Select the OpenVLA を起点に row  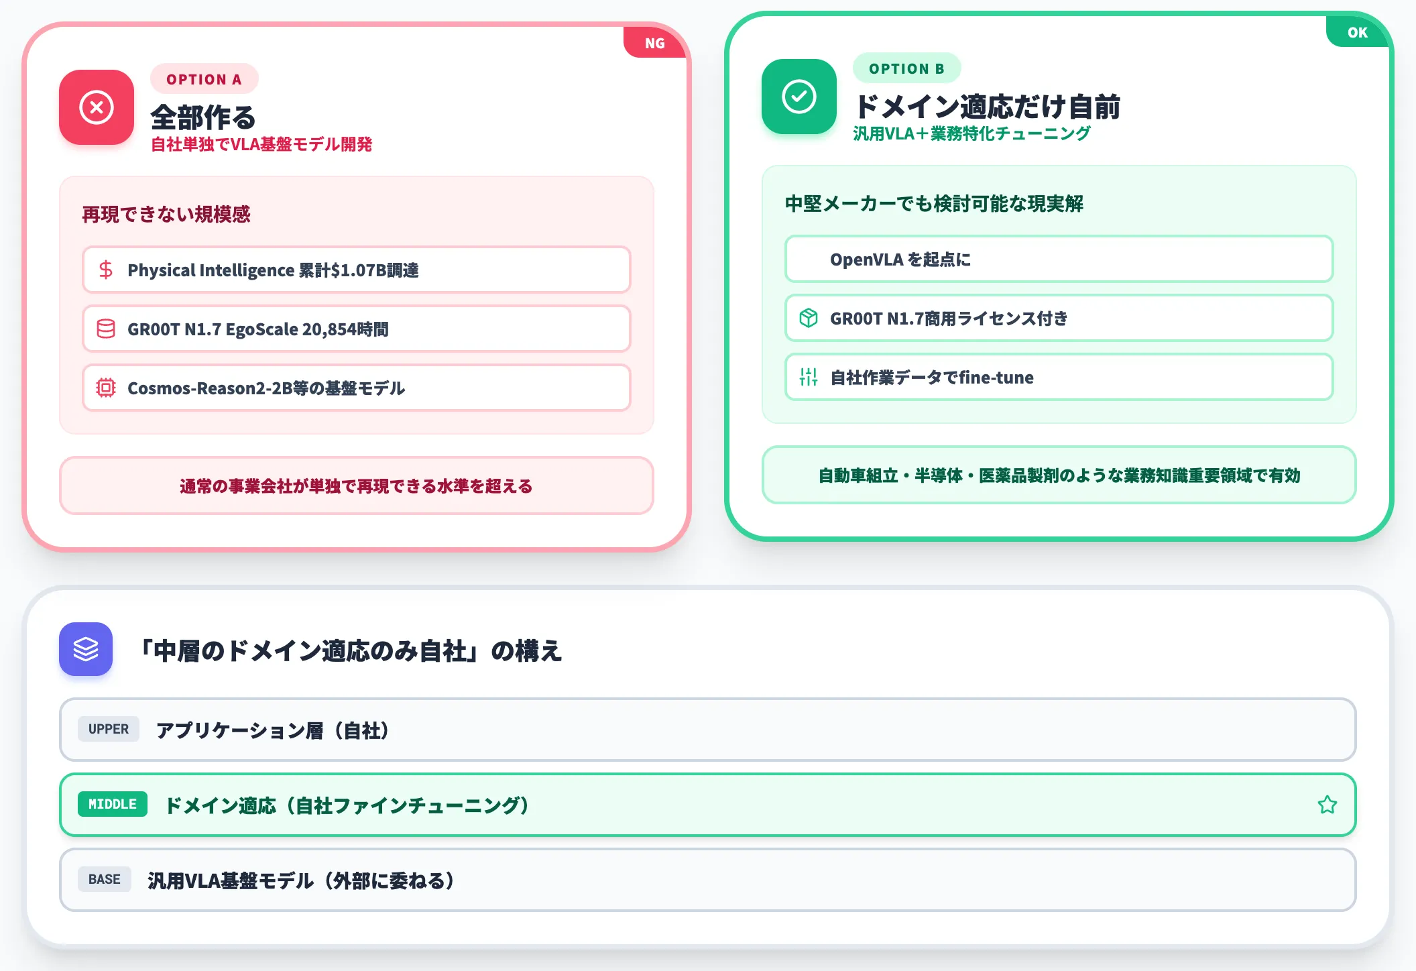(1059, 259)
